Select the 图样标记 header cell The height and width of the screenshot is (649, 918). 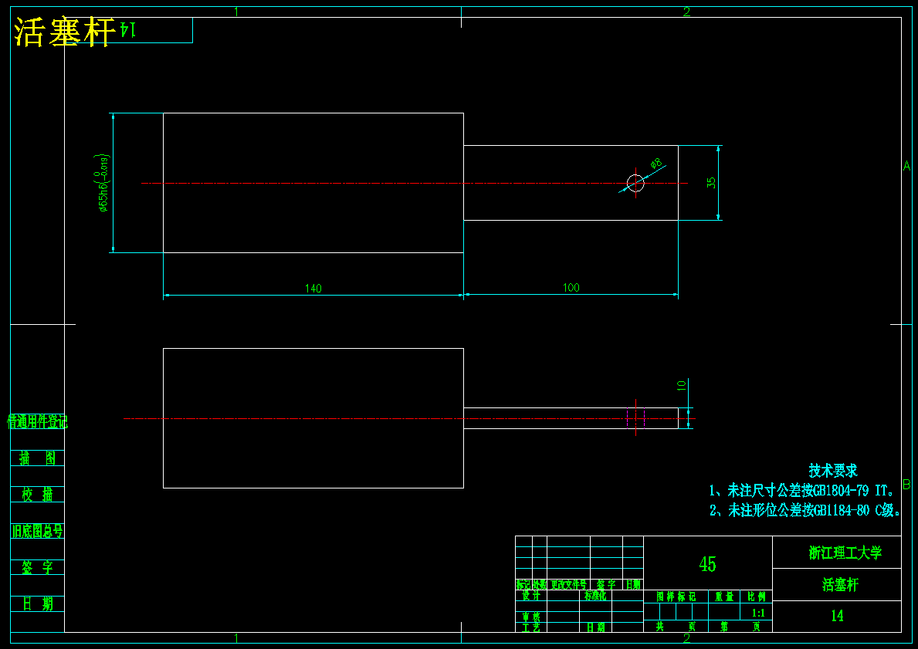(x=676, y=597)
